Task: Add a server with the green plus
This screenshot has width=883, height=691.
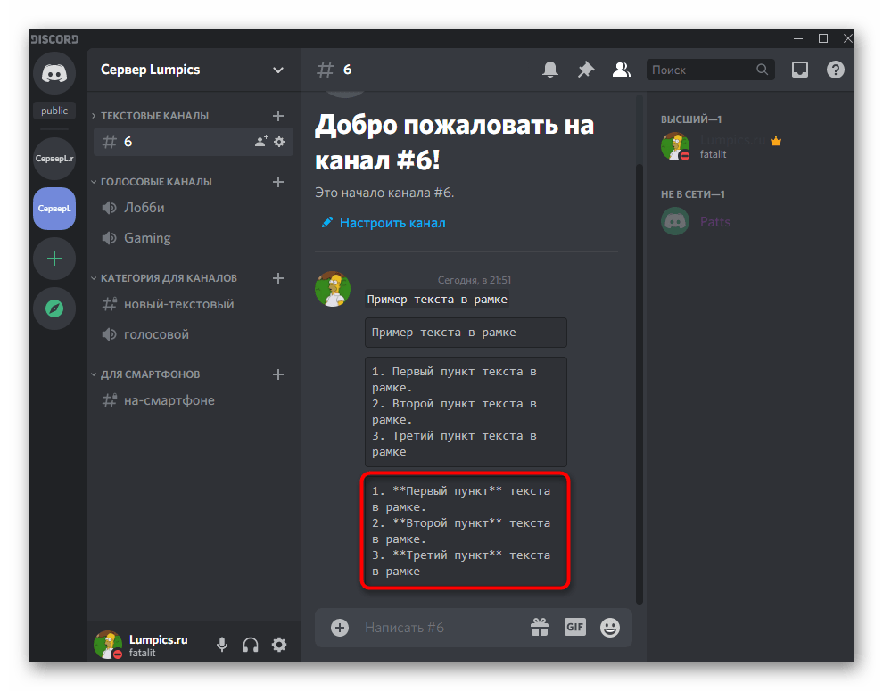Action: pos(54,259)
